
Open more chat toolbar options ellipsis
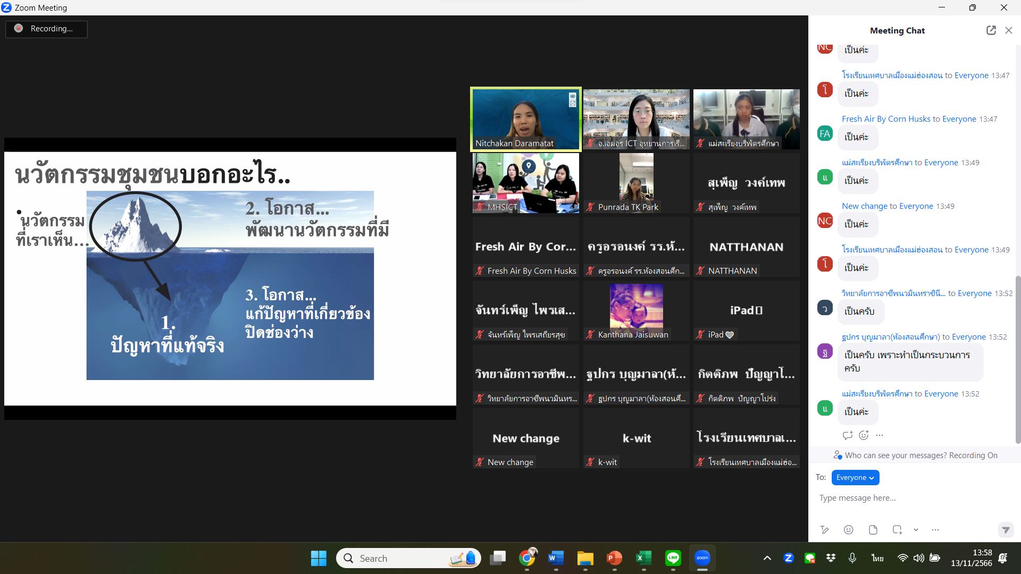click(935, 529)
